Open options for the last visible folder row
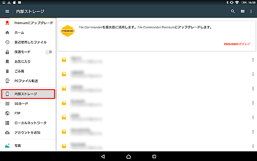Image resolution: width=257 pixels, height=161 pixels. [253, 146]
